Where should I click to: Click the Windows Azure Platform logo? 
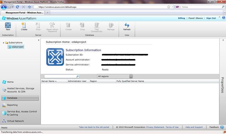19,19
